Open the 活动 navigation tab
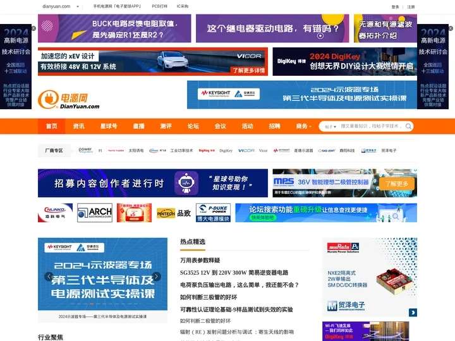This screenshot has width=455, height=341. pos(248,126)
